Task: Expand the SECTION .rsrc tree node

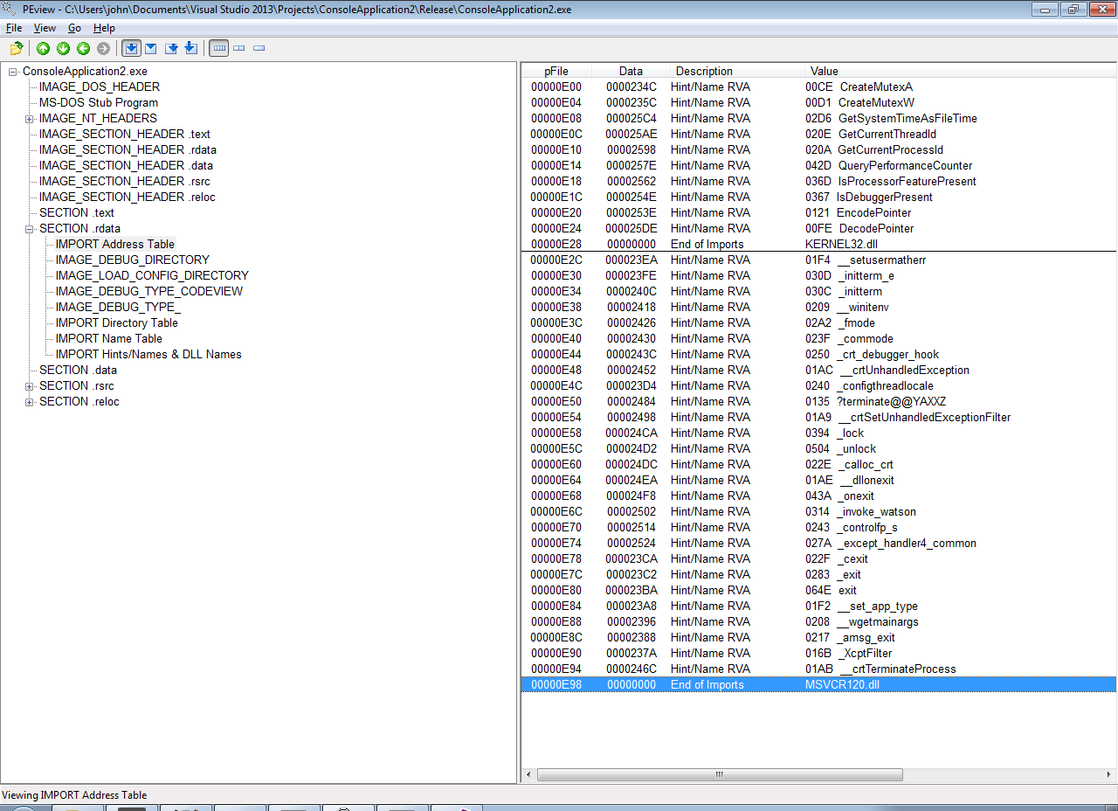Action: (29, 385)
